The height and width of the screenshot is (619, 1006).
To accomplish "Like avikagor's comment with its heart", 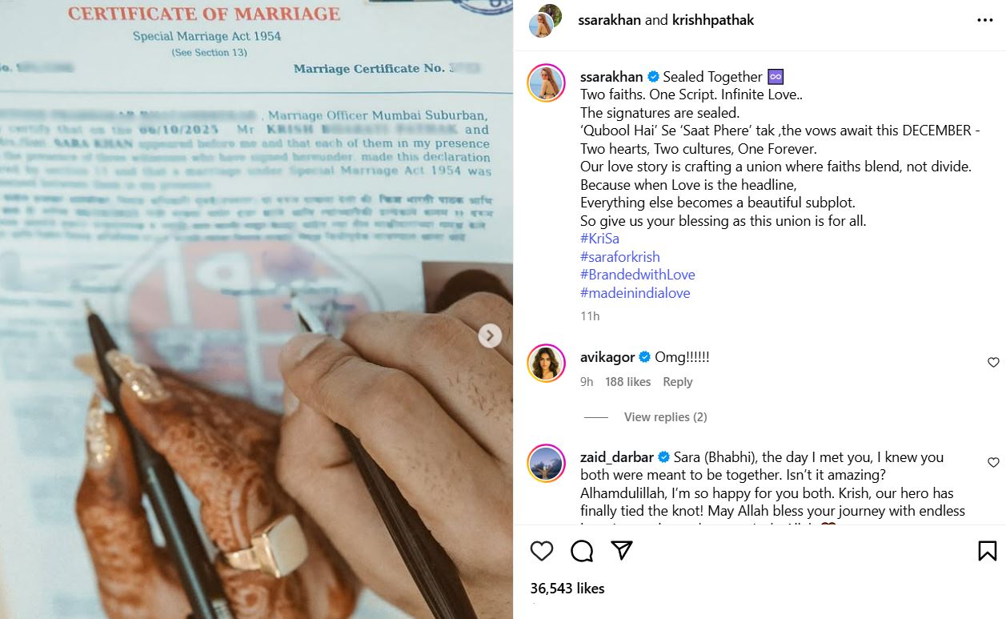I will click(x=993, y=363).
